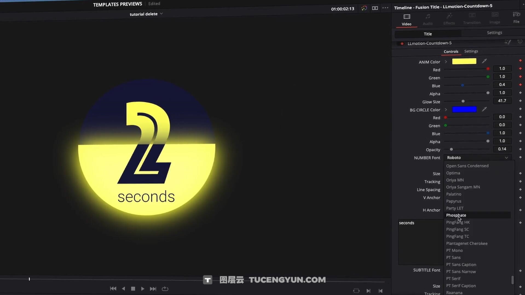Click the yellow ANIM Color swatch
The height and width of the screenshot is (295, 525).
pyautogui.click(x=464, y=61)
